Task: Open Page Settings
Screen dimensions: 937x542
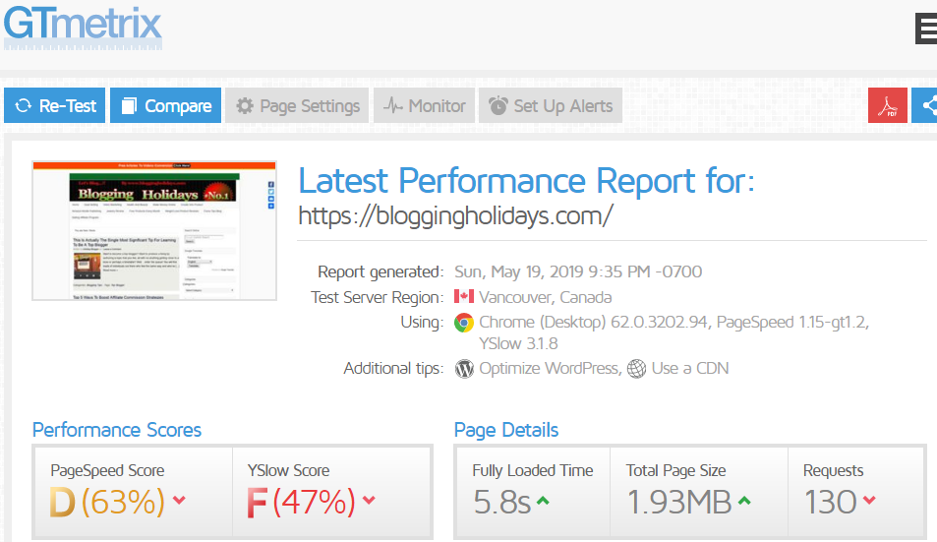Action: [297, 106]
